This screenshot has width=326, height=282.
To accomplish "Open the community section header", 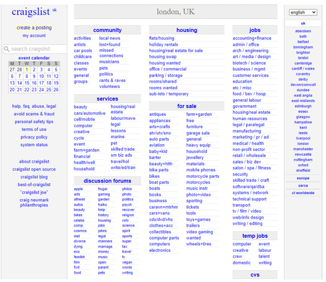I will [107, 30].
